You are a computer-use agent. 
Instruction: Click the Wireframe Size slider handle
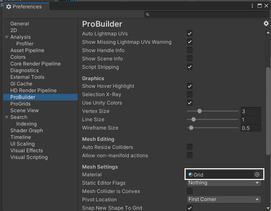(x=191, y=128)
